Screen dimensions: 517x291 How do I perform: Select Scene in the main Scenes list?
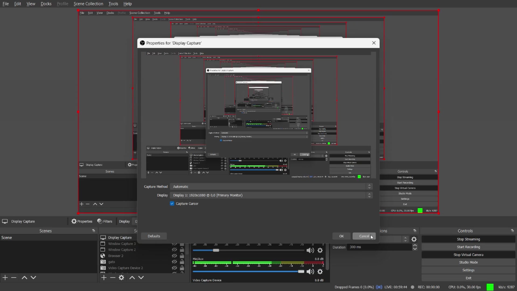[48, 238]
